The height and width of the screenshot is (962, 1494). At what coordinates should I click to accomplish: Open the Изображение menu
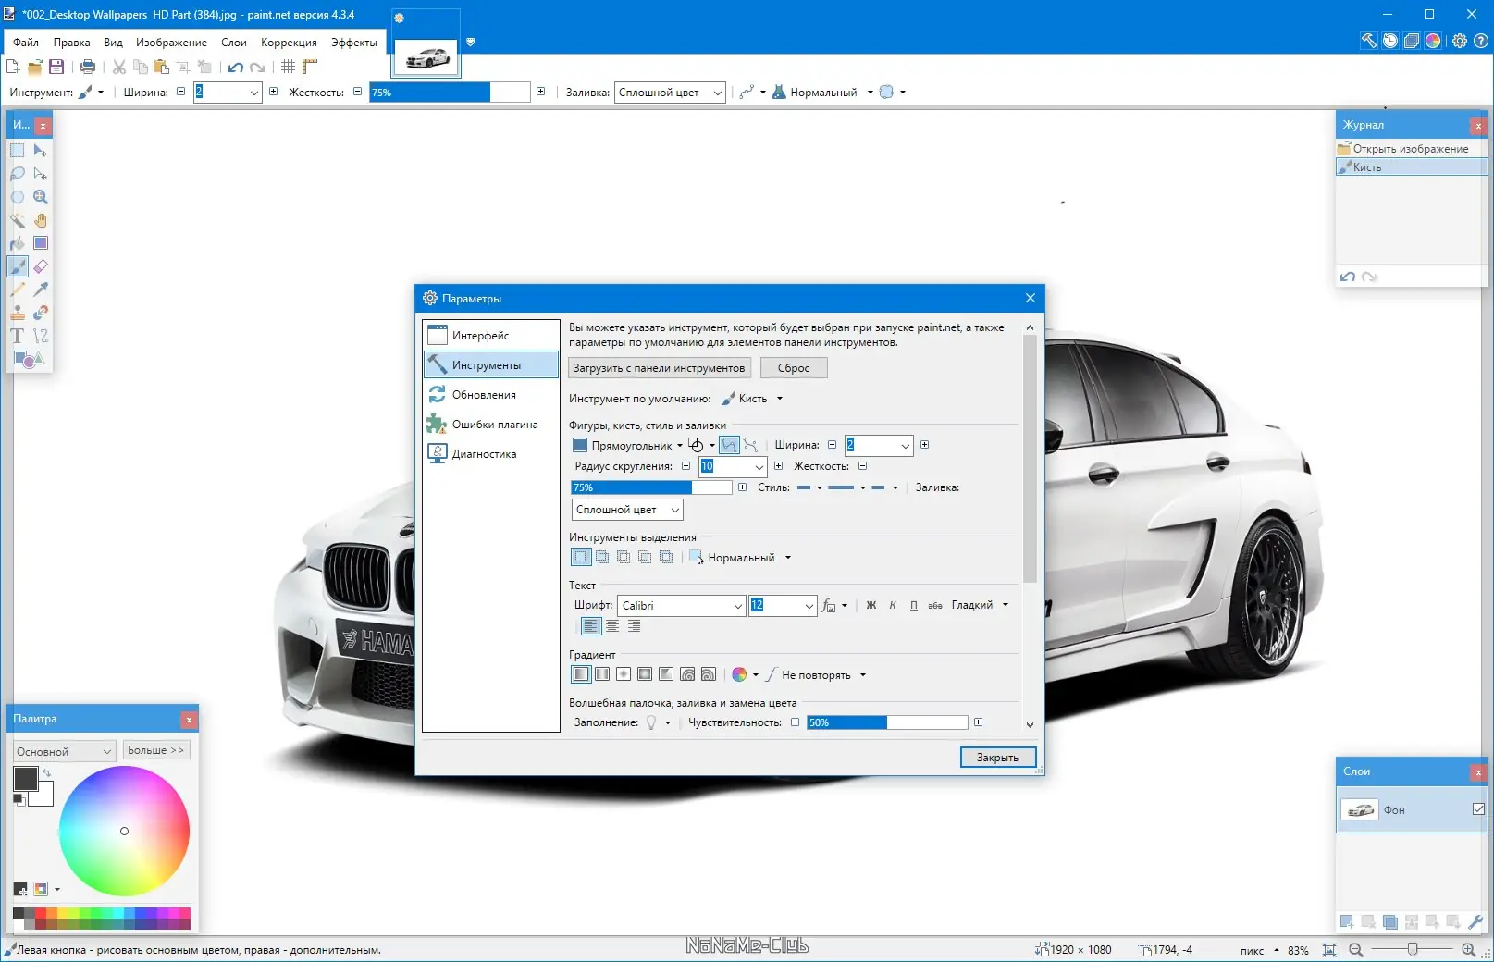coord(171,43)
